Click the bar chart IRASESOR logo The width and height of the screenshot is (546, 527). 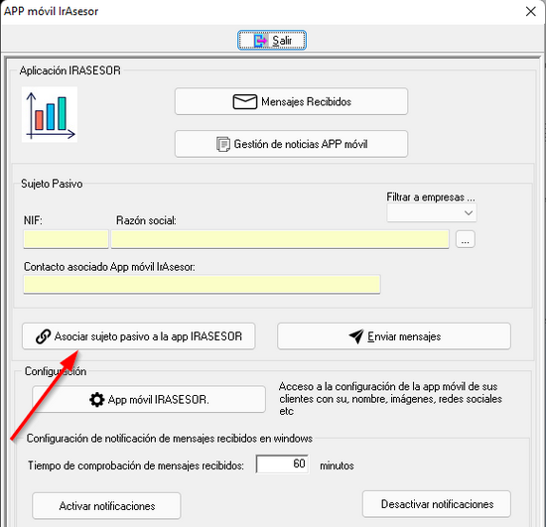[50, 114]
